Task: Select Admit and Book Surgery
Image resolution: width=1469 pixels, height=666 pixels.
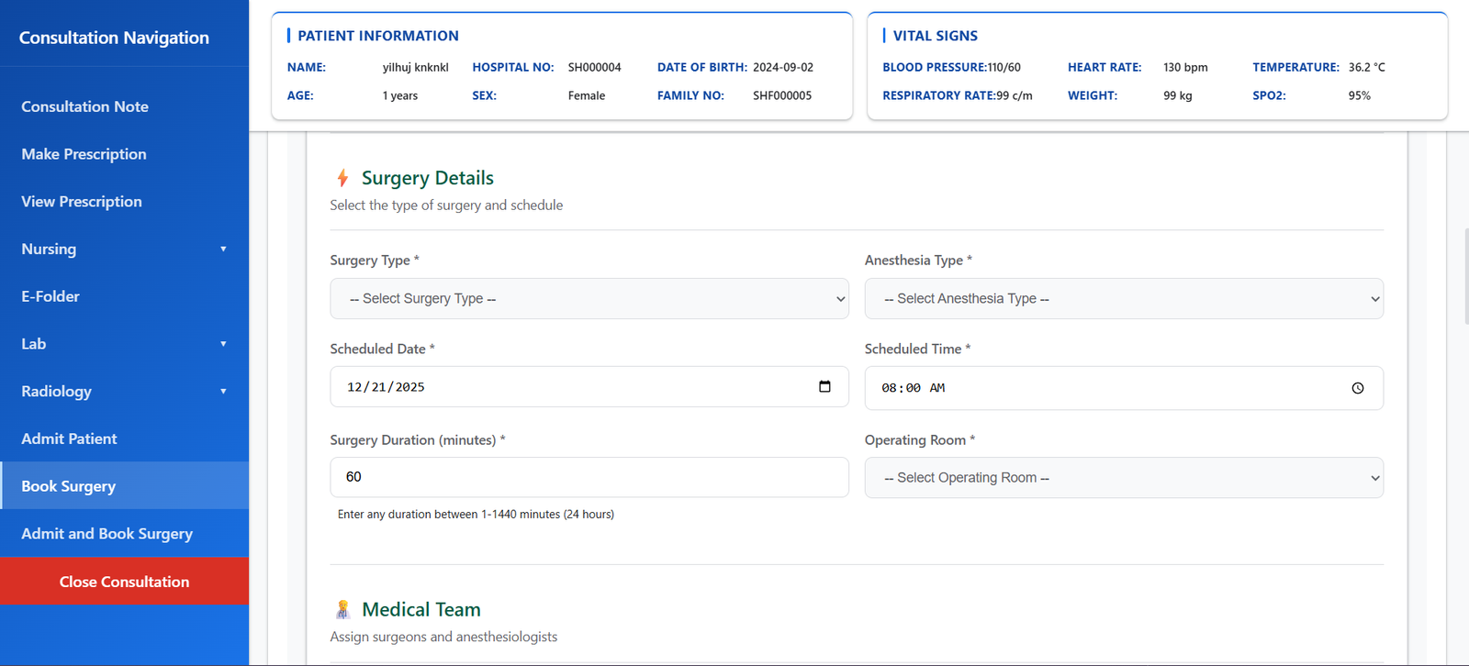Action: tap(107, 534)
